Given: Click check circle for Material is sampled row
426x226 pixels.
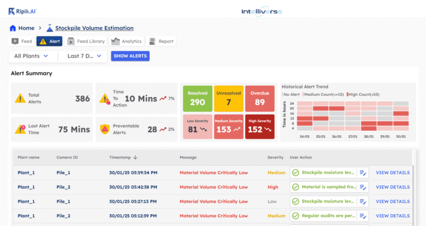Looking at the screenshot, I should (296, 187).
